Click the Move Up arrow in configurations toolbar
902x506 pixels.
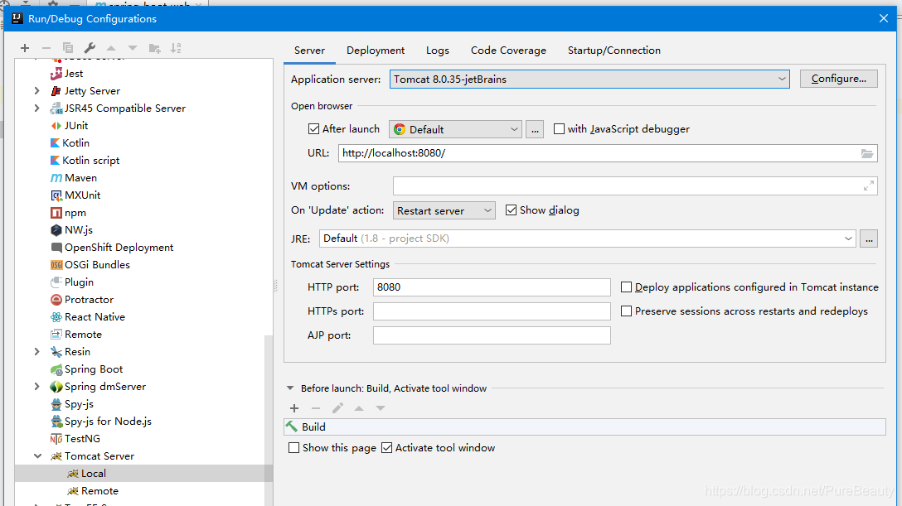click(111, 48)
